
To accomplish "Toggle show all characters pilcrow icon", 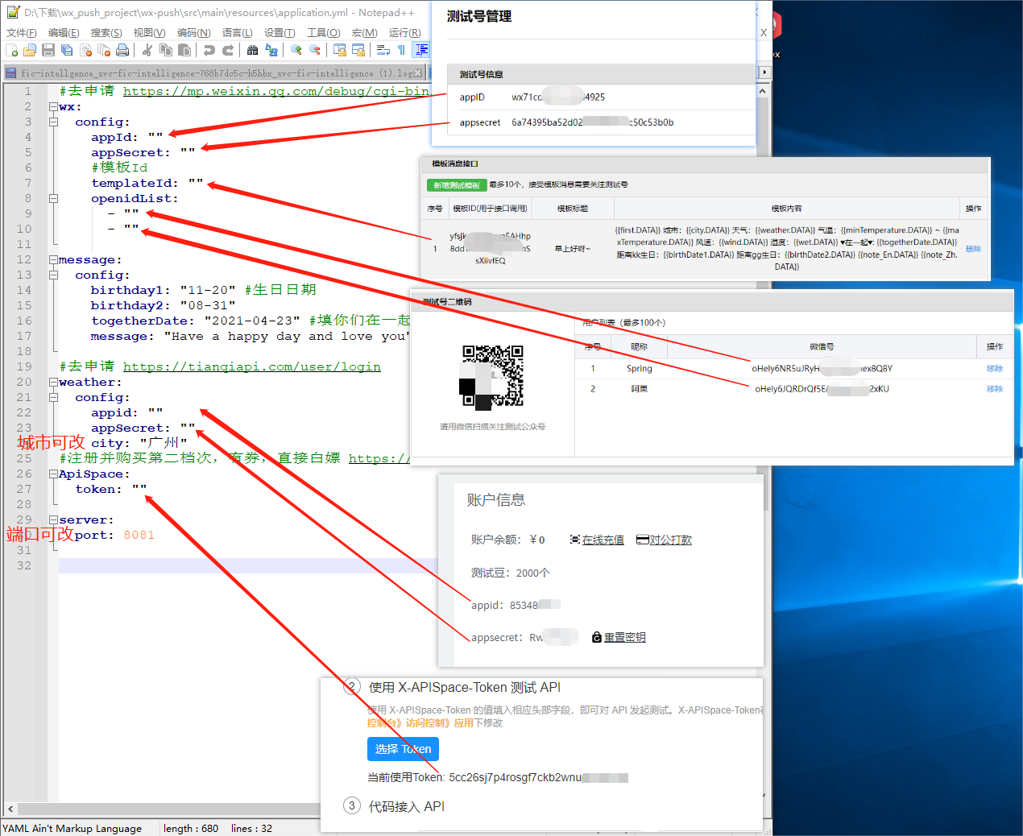I will [401, 50].
